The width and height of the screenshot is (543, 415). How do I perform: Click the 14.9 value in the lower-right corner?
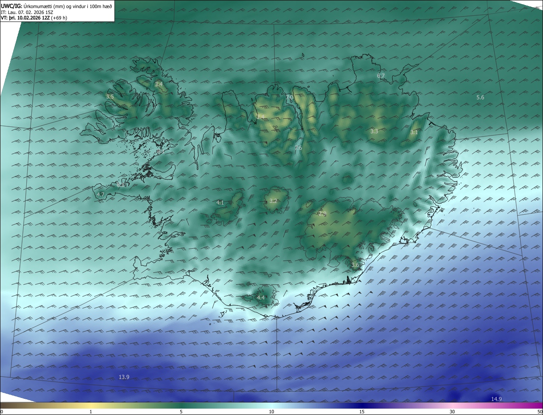496,399
